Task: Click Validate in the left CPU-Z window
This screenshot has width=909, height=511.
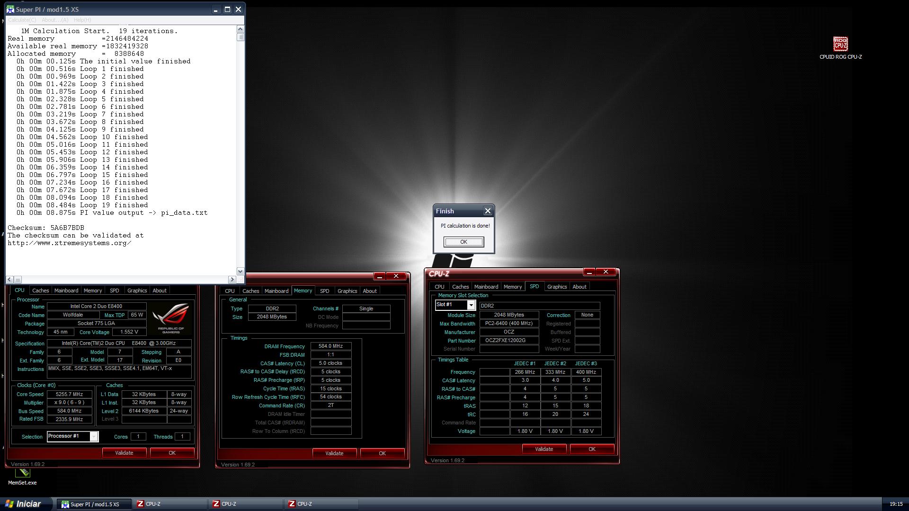Action: point(124,453)
